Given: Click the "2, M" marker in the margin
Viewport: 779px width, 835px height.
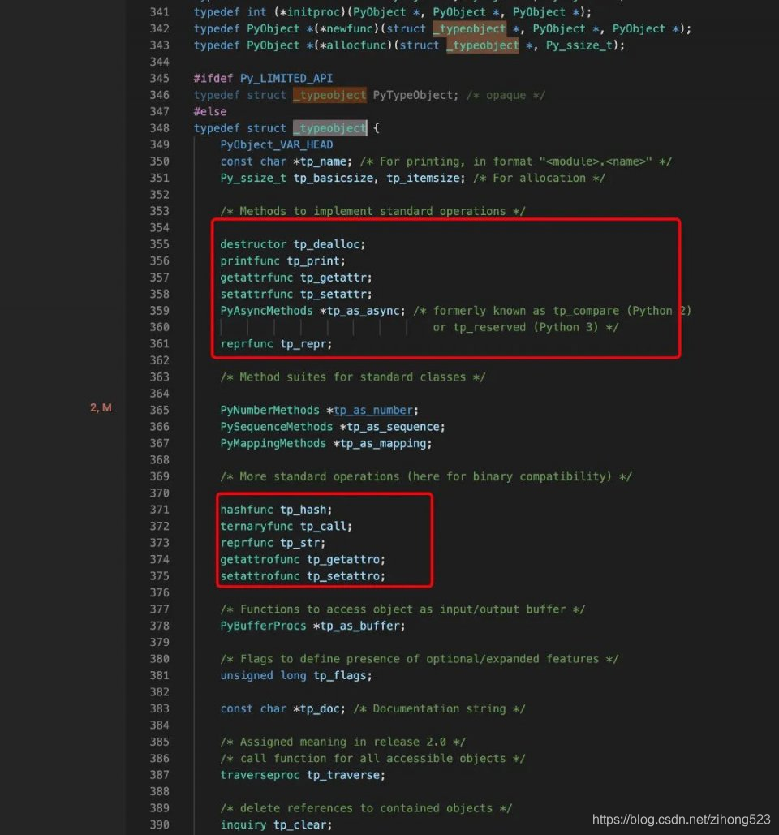Looking at the screenshot, I should (x=101, y=407).
